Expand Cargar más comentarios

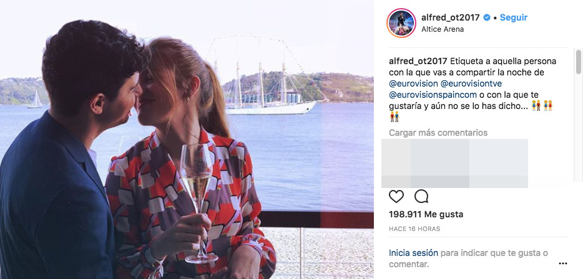click(438, 133)
